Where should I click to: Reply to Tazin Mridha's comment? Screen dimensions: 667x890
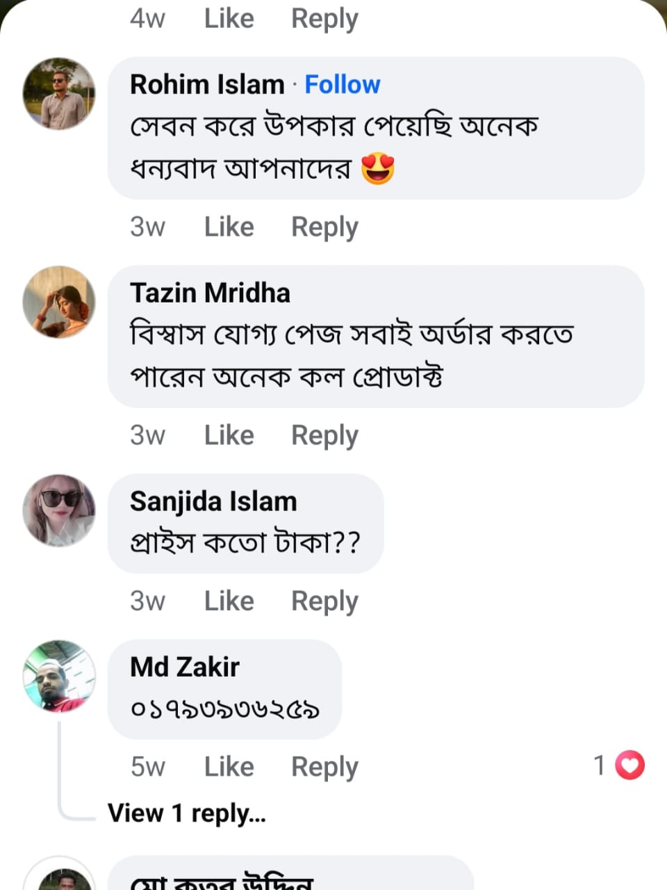click(x=324, y=435)
